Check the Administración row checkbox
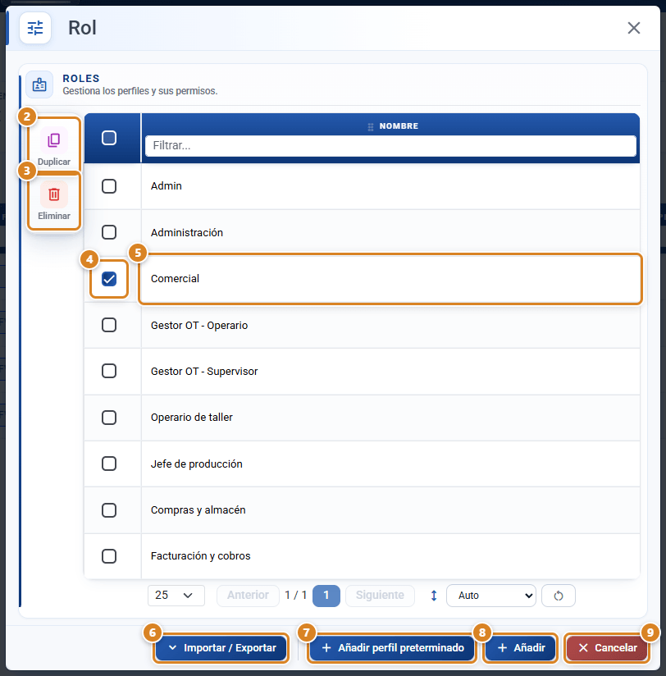Image resolution: width=666 pixels, height=676 pixels. 109,232
